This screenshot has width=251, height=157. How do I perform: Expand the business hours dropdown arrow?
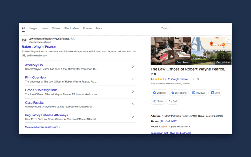pyautogui.click(x=190, y=127)
